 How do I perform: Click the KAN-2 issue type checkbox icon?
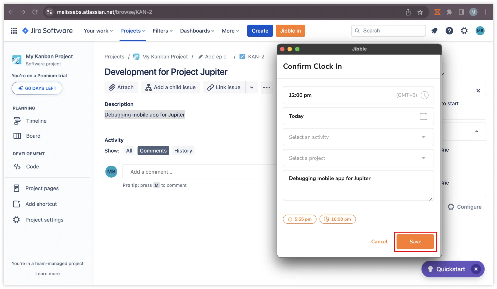pyautogui.click(x=242, y=57)
